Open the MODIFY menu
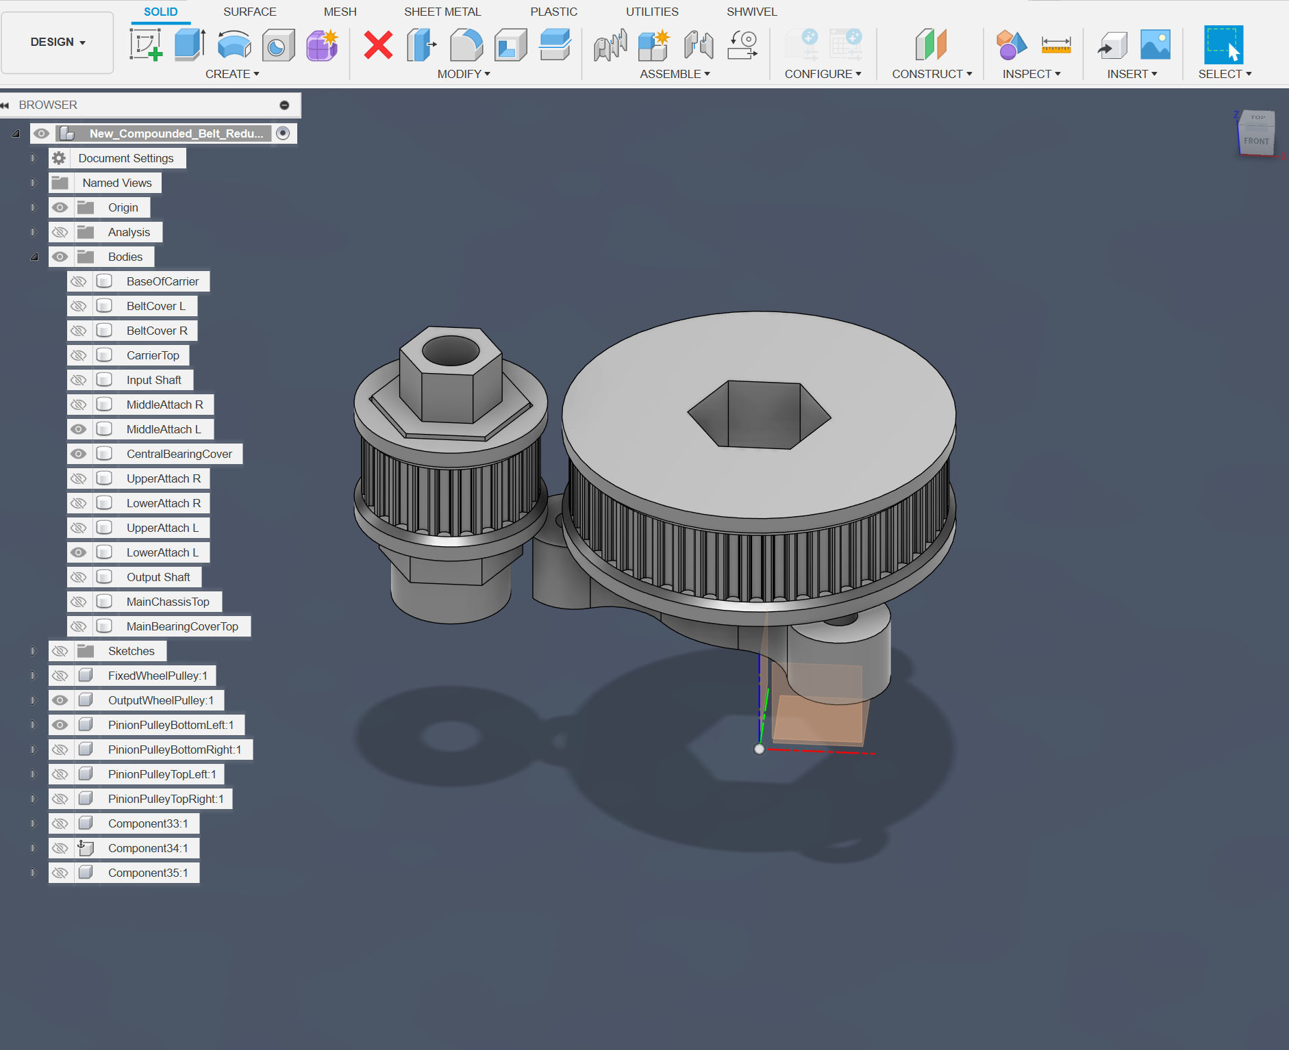The image size is (1289, 1050). point(464,74)
